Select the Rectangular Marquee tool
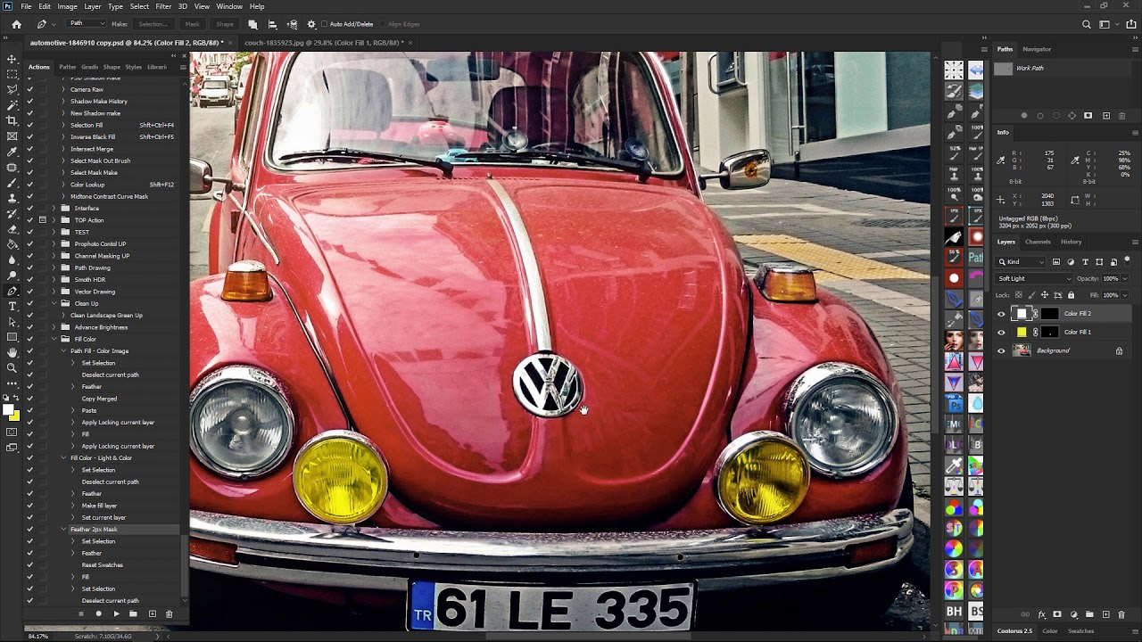This screenshot has height=642, width=1142. [12, 74]
